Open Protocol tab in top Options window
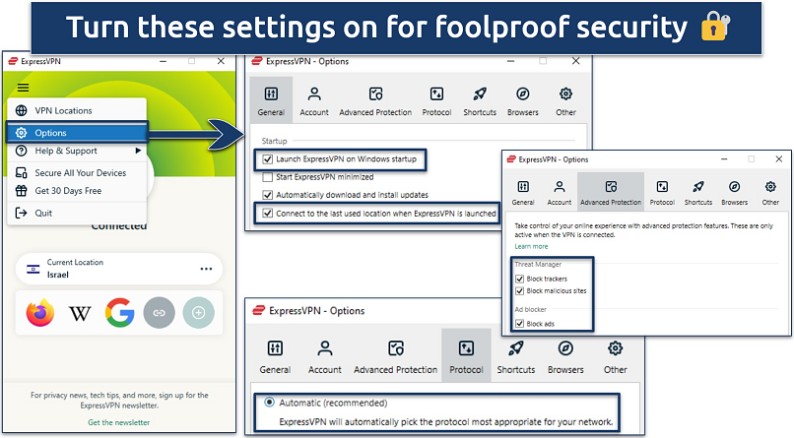 point(436,100)
